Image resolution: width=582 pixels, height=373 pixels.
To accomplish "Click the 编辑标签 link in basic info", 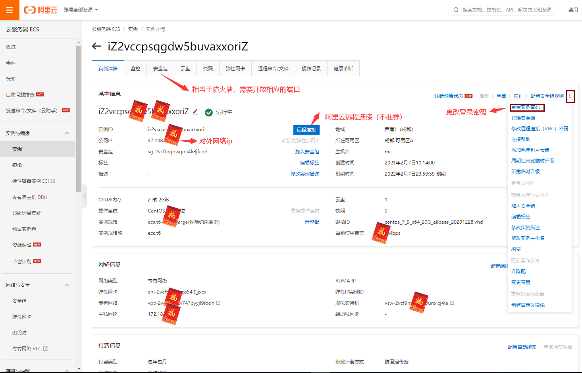I will point(310,163).
